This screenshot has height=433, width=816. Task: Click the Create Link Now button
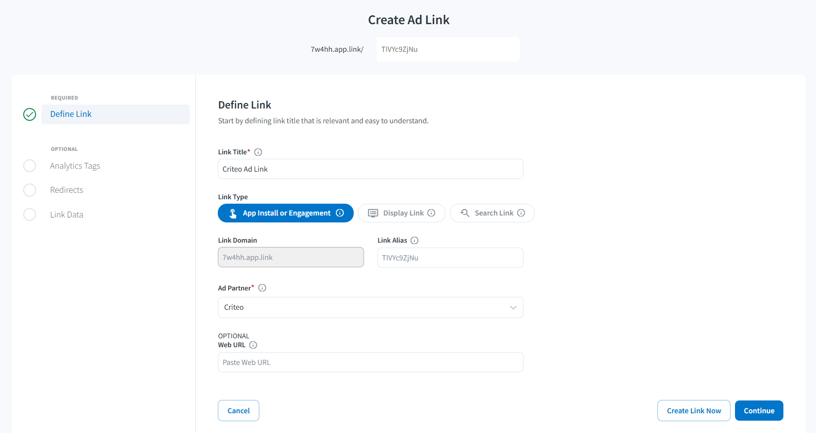(x=694, y=410)
